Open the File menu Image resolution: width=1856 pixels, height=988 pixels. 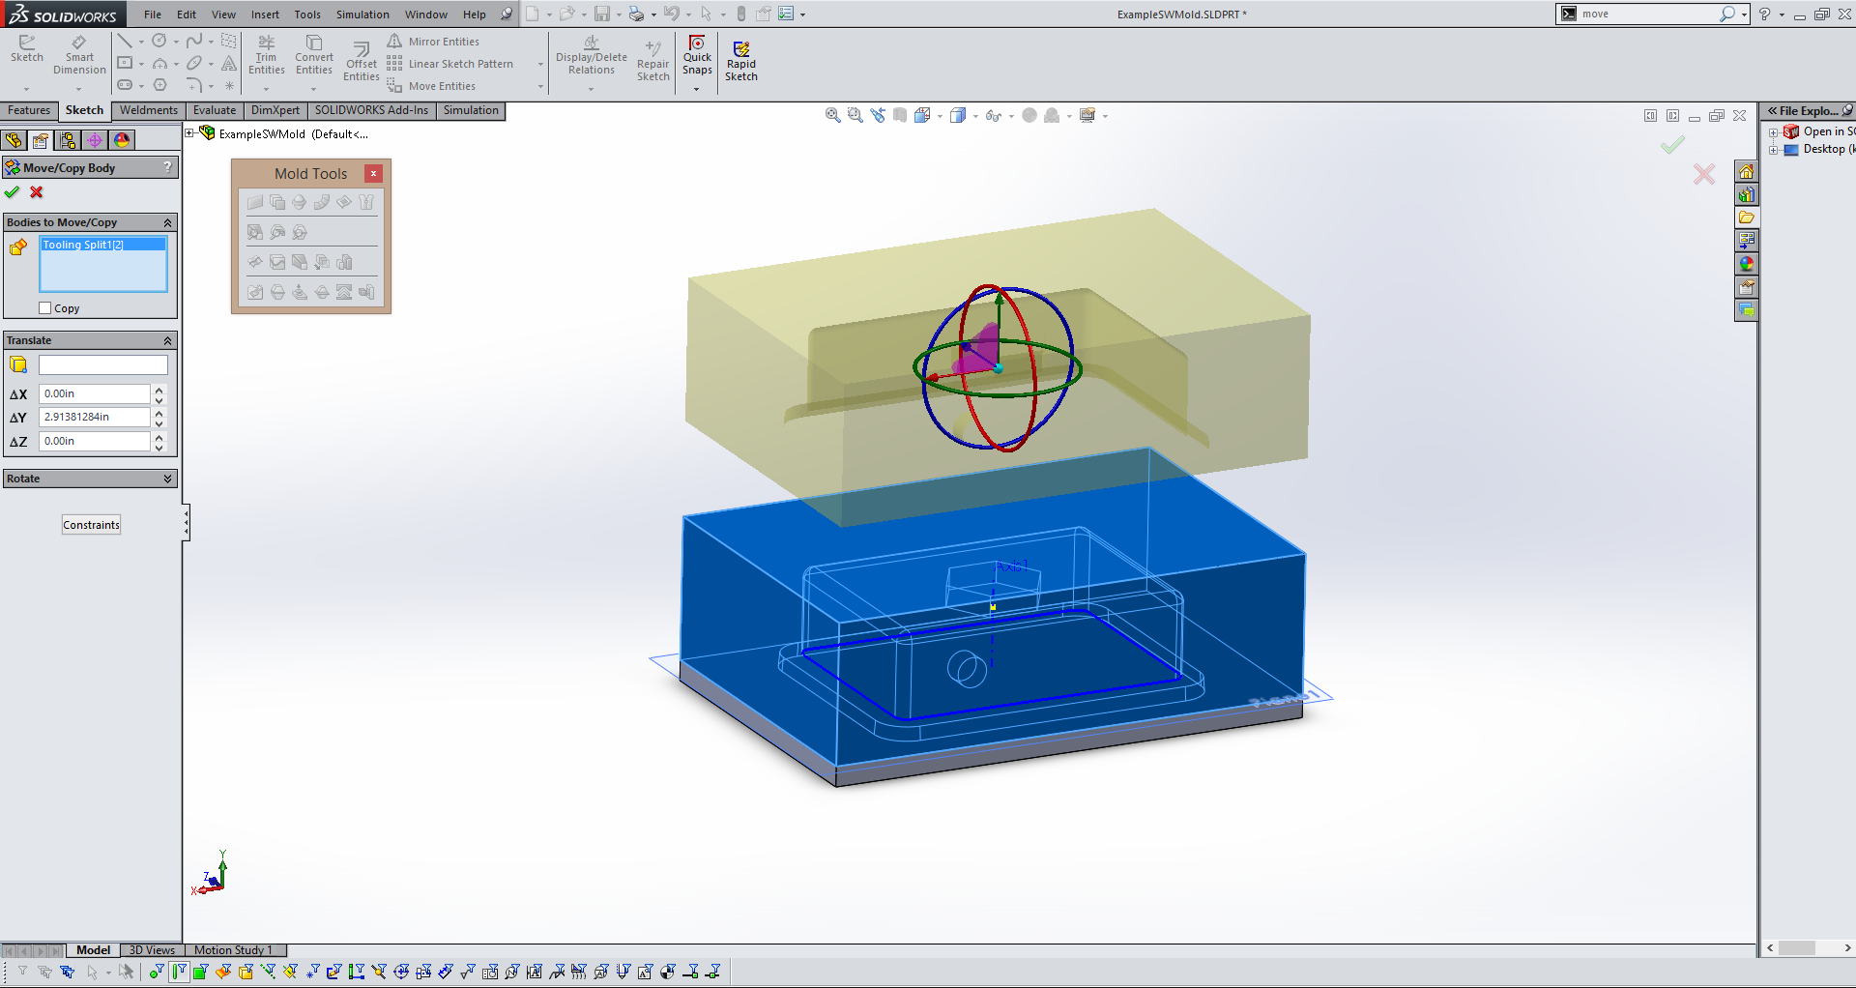(153, 15)
